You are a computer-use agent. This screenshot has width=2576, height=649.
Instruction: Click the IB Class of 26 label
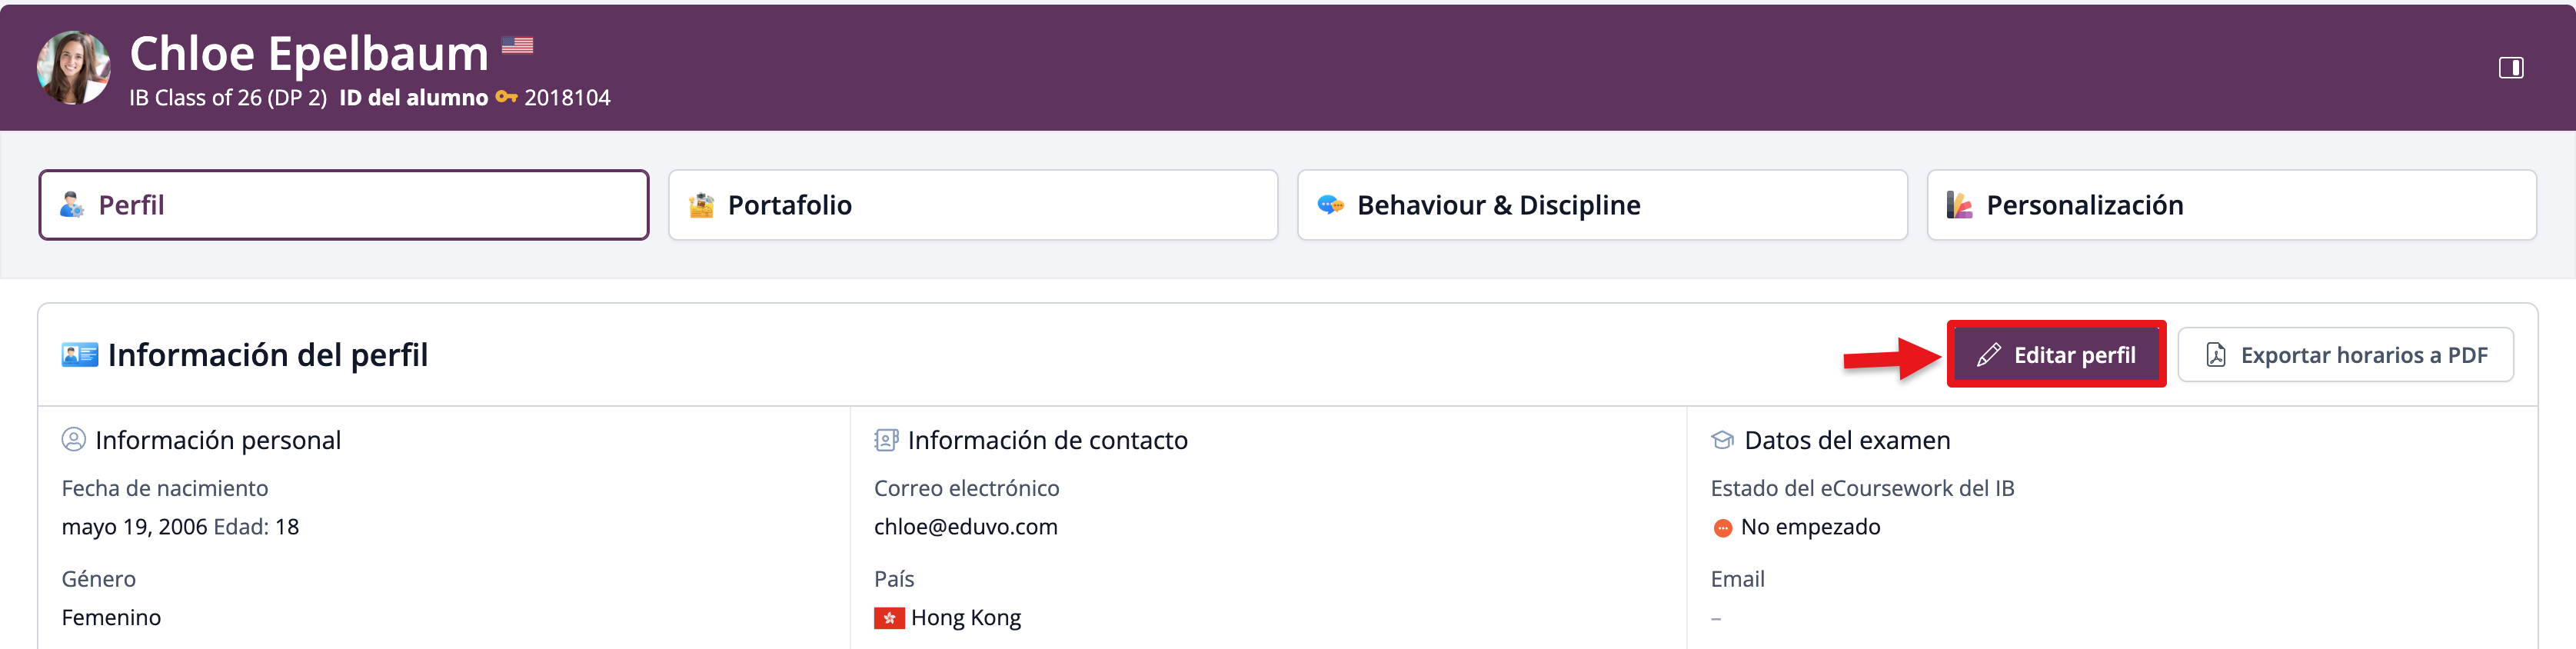click(x=228, y=98)
